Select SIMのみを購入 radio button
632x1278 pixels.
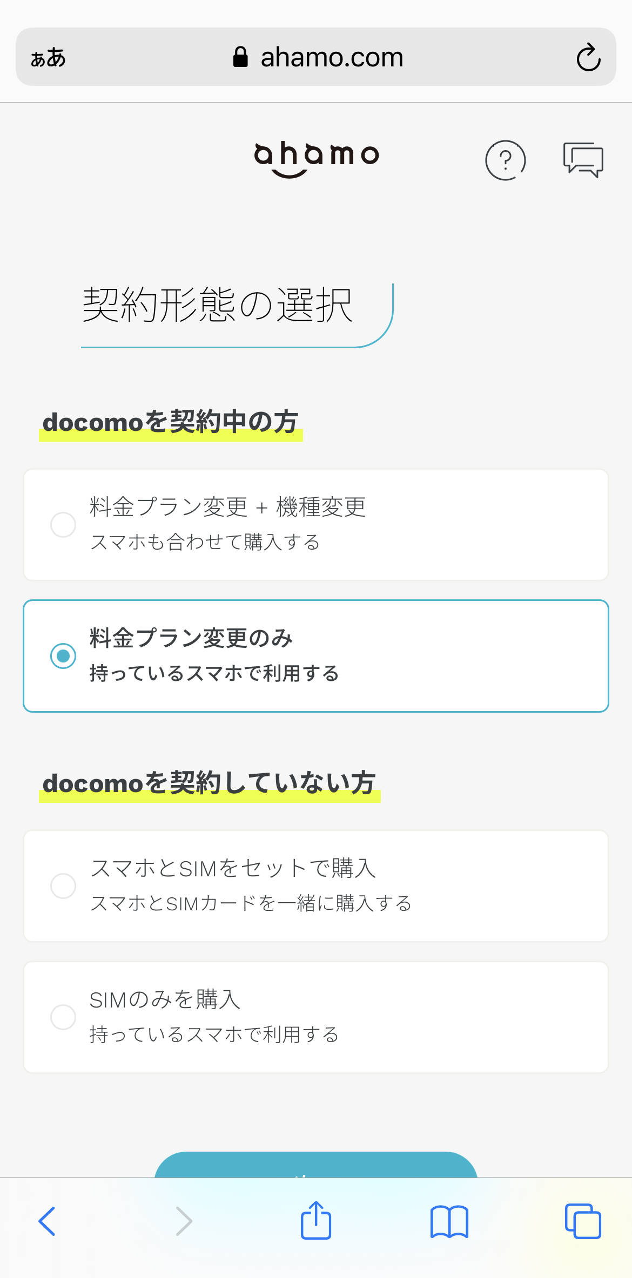(x=63, y=1017)
